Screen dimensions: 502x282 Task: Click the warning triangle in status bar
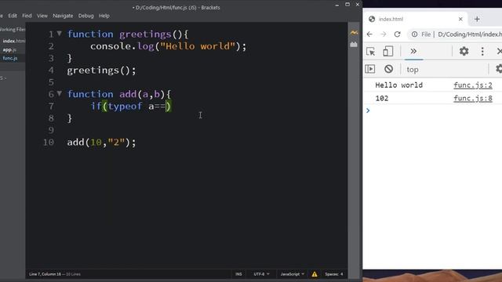(x=315, y=274)
